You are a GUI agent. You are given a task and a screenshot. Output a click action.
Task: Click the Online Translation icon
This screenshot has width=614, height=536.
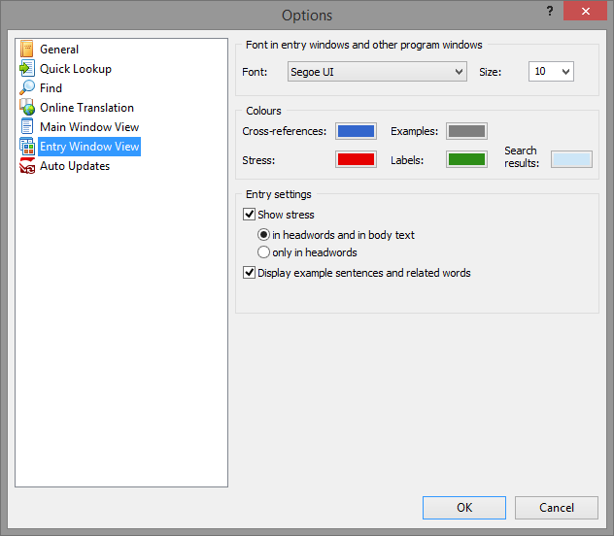click(27, 108)
